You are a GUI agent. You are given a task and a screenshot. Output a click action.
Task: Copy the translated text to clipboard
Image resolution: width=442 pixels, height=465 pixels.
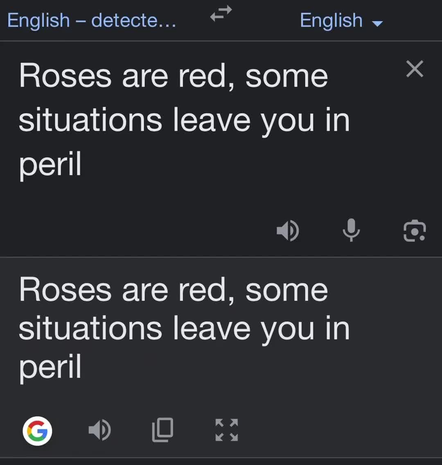(163, 430)
